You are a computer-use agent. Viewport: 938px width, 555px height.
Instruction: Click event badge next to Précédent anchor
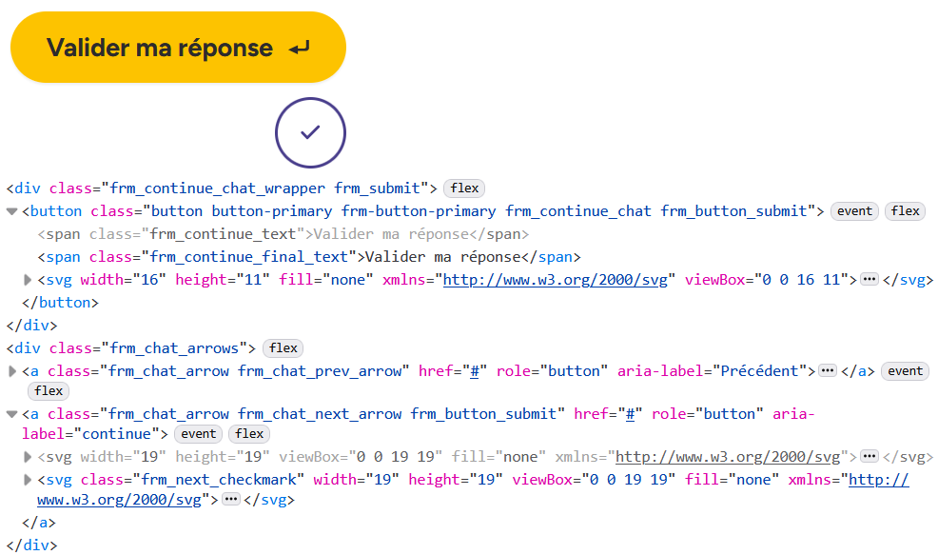pyautogui.click(x=905, y=371)
